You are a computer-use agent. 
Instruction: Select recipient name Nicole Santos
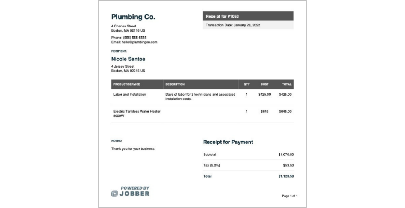(x=128, y=59)
